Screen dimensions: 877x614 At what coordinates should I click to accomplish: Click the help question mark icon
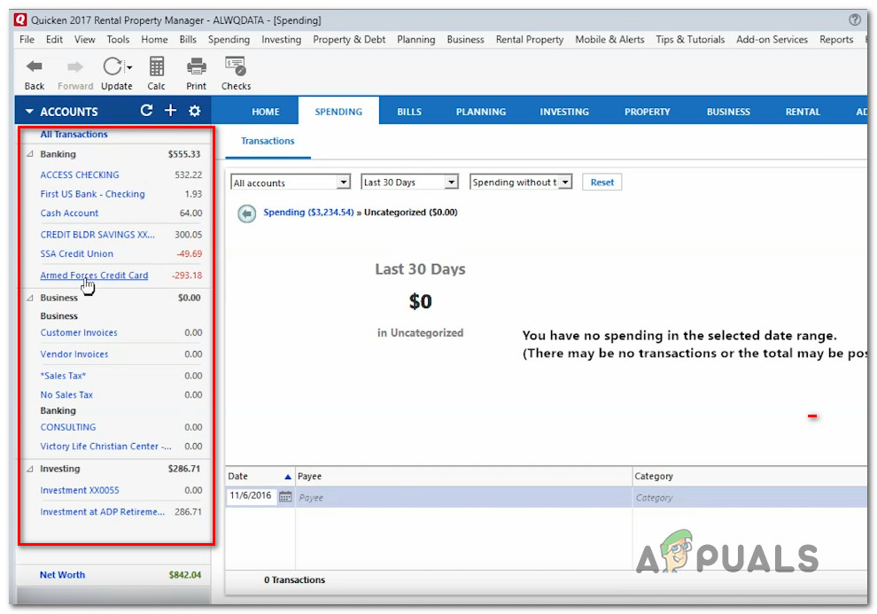point(855,19)
